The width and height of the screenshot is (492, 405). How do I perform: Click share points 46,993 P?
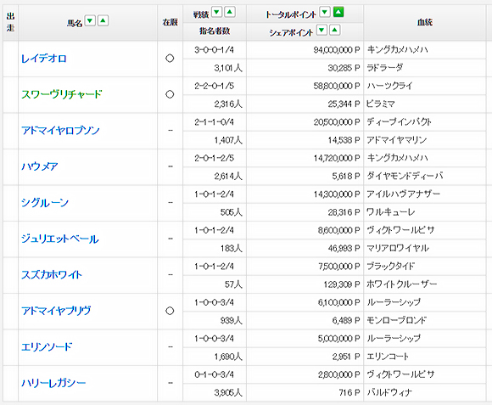344,249
